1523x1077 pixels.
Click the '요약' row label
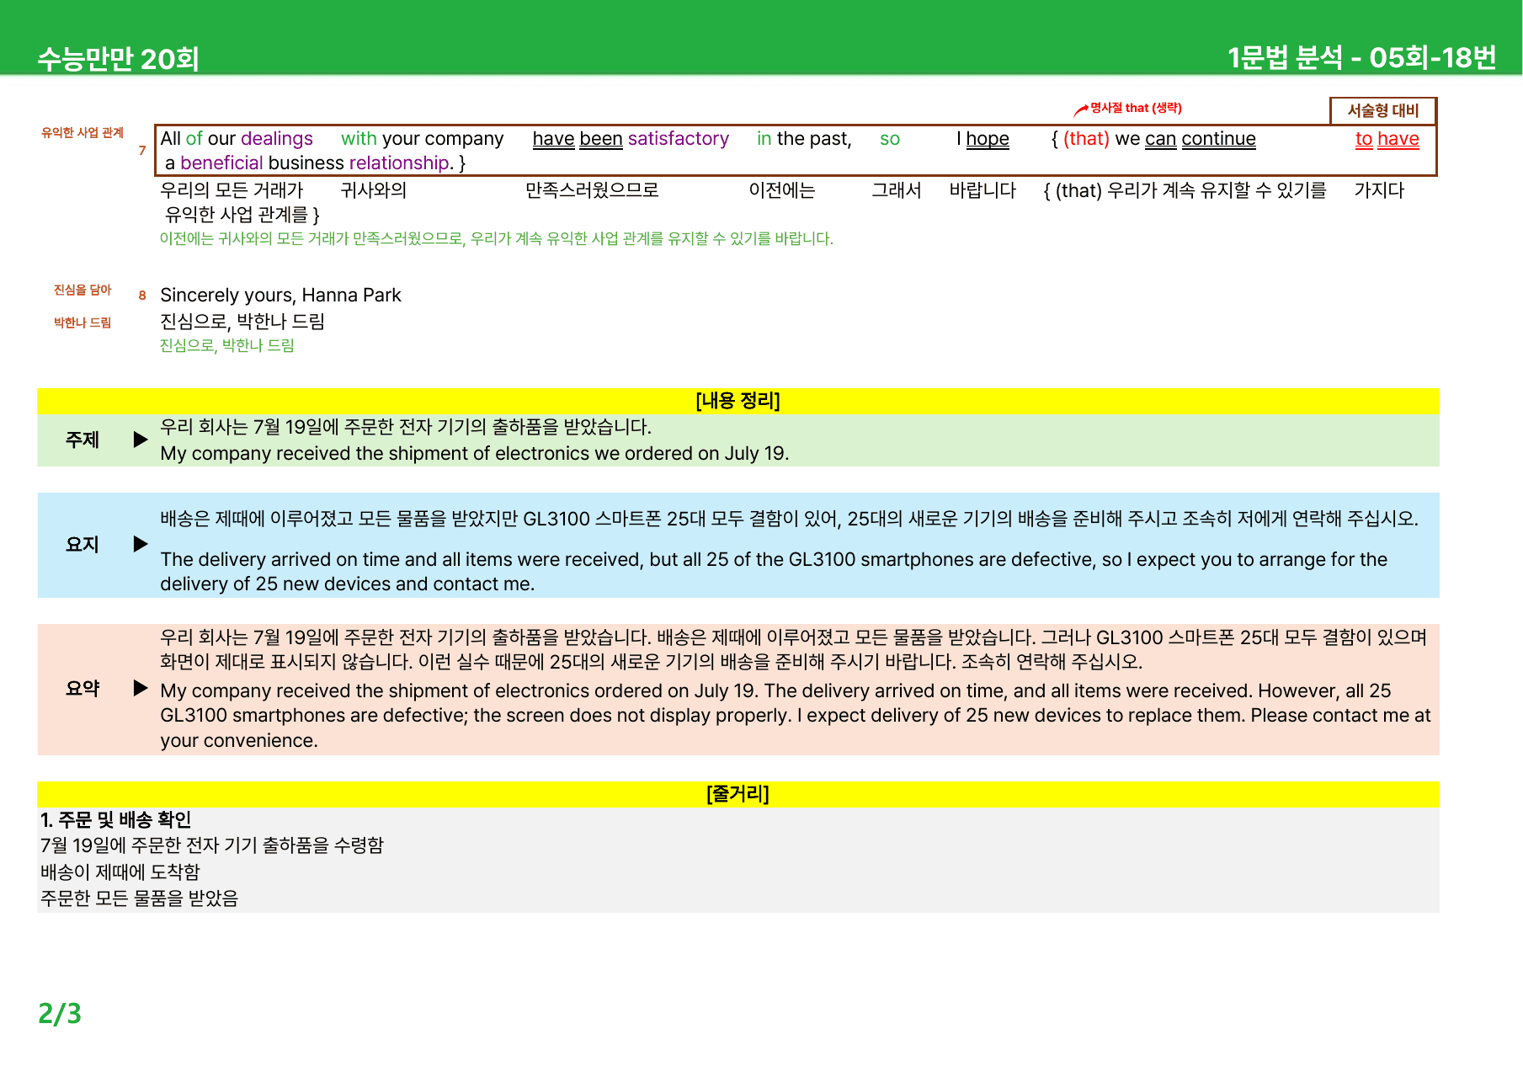click(83, 689)
